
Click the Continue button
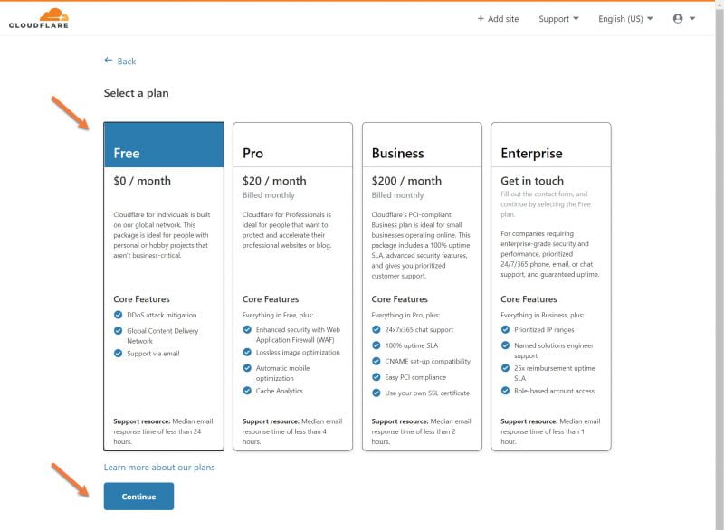[x=138, y=496]
